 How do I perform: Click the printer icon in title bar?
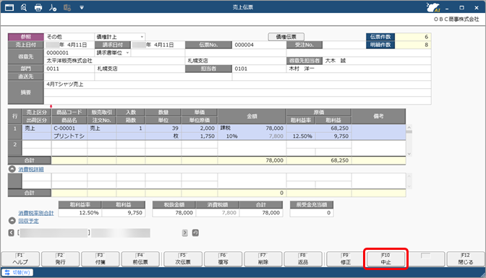[x=38, y=7]
